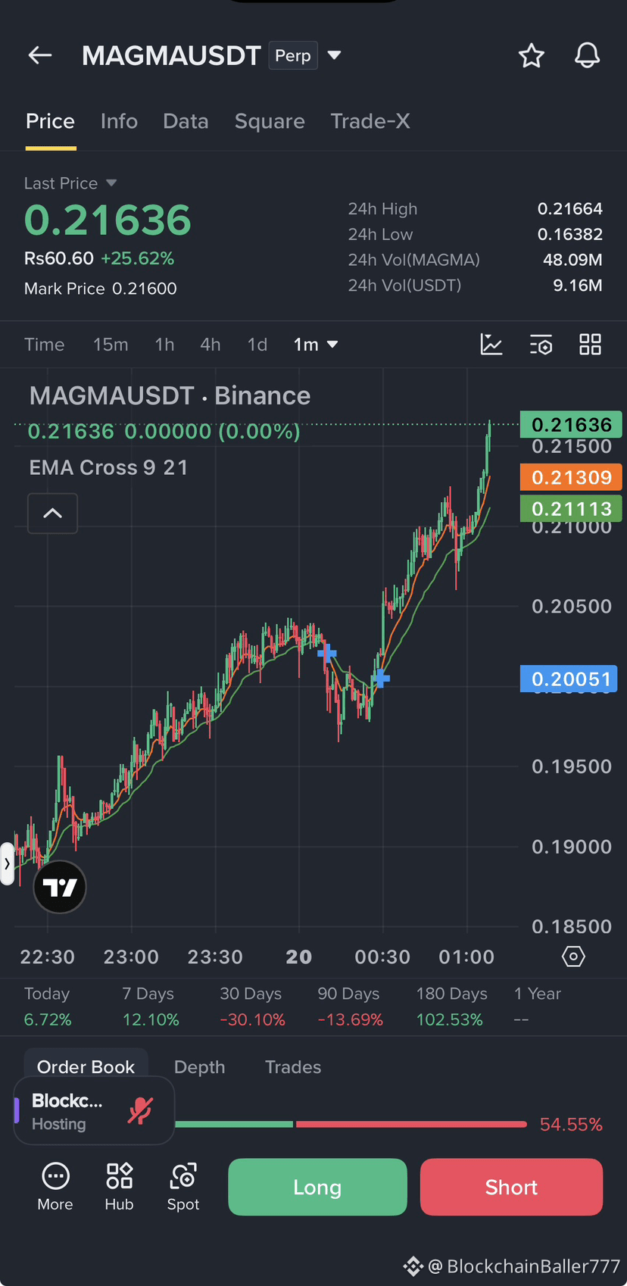The width and height of the screenshot is (627, 1286).
Task: Tap the Rs60.60 converted price
Action: (x=59, y=258)
